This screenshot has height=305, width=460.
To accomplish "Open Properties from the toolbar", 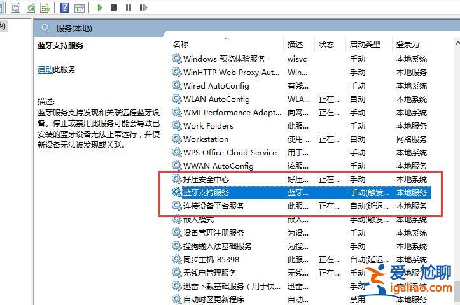I will (15, 8).
